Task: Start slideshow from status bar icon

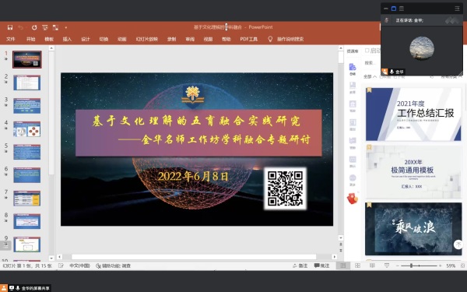Action: coord(387,266)
